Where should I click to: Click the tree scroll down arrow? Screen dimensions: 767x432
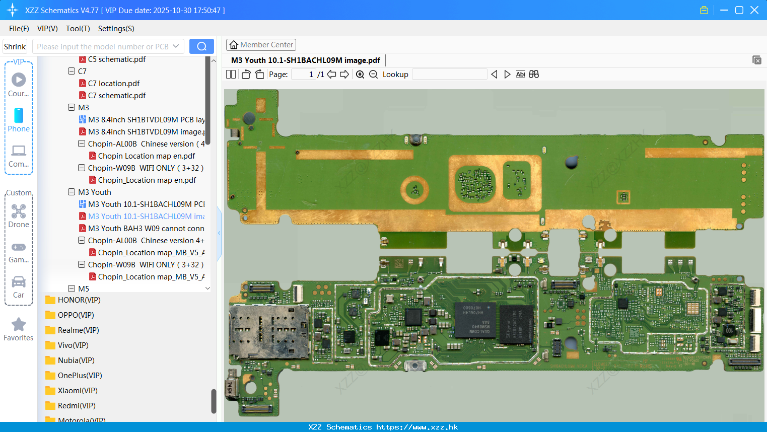(207, 289)
